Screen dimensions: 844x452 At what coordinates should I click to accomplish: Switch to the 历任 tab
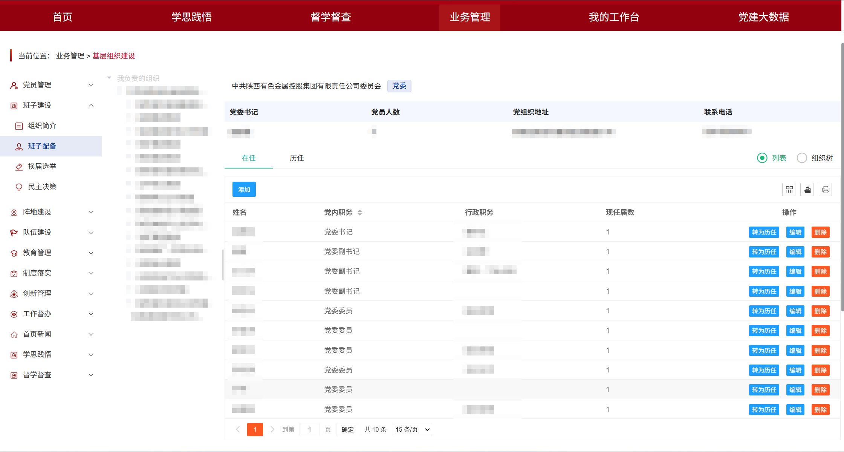pos(297,158)
